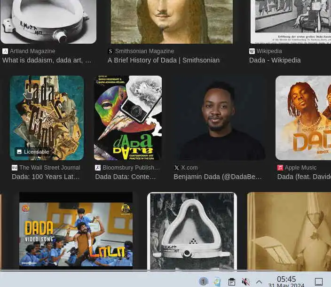Viewport: 331px width, 287px height.
Task: Open the Benjamin Dada portrait image
Action: [x=219, y=118]
